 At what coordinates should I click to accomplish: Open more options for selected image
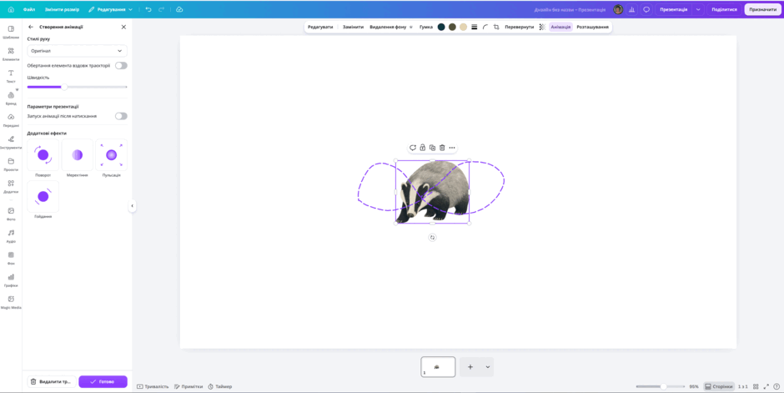click(452, 148)
